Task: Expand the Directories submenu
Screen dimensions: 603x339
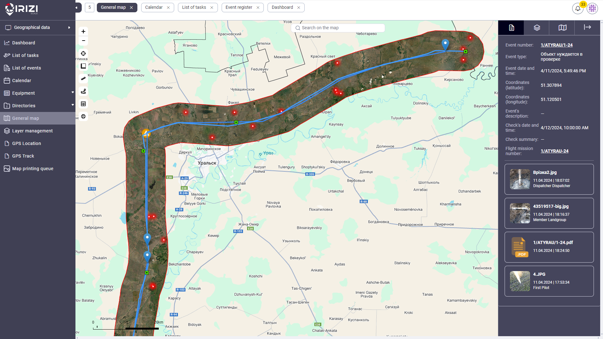Action: pyautogui.click(x=73, y=105)
